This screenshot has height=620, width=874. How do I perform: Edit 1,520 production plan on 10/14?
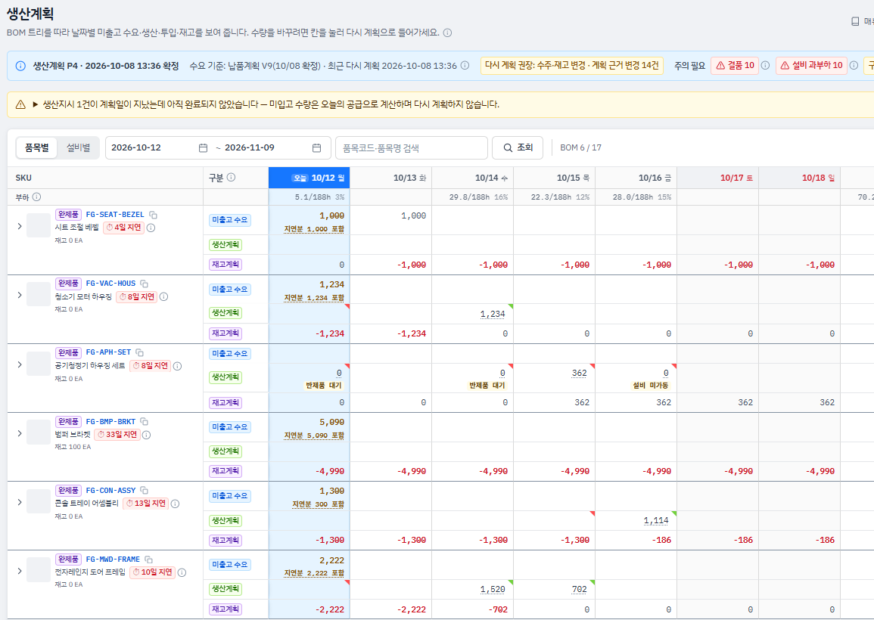tap(493, 589)
